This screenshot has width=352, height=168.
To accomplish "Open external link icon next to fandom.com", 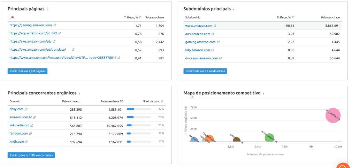I will point(31,134).
